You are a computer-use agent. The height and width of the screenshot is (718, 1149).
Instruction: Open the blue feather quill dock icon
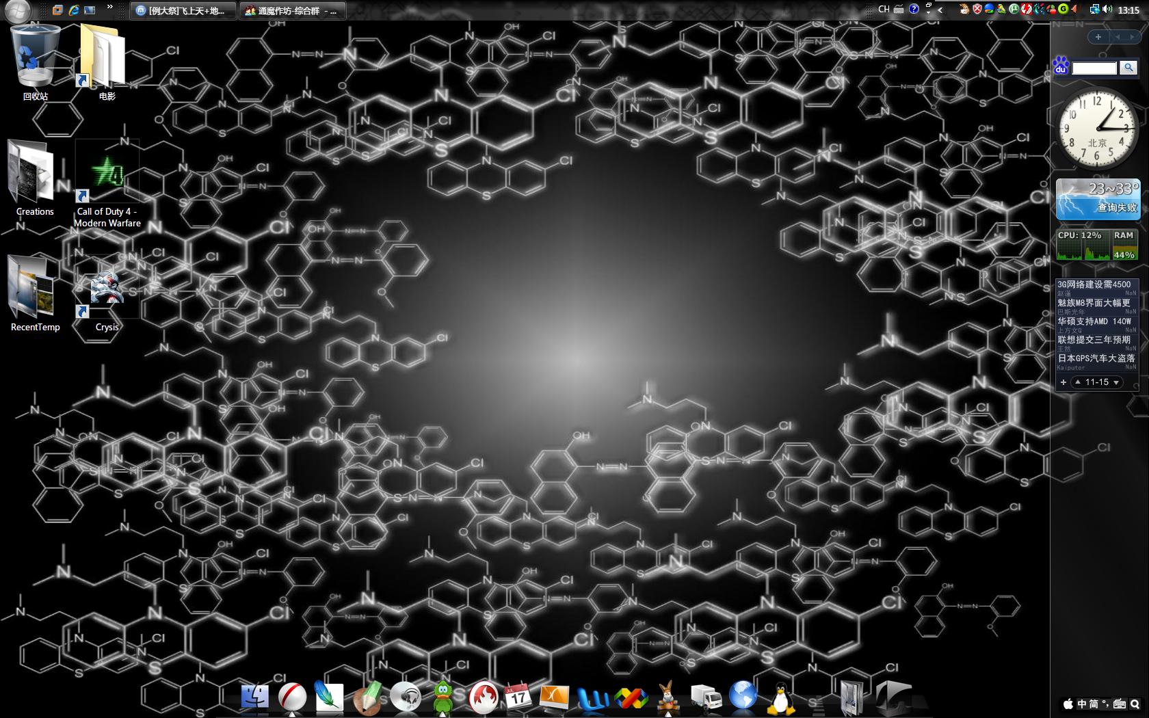tap(329, 697)
